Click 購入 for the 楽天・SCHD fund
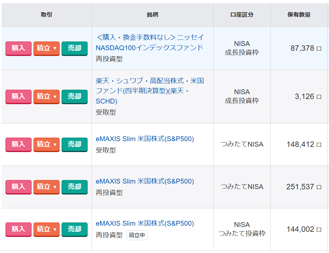The image size is (329, 253). coord(18,97)
